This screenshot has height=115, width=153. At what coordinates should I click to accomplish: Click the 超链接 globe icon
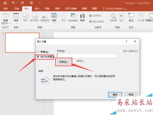click(113, 16)
